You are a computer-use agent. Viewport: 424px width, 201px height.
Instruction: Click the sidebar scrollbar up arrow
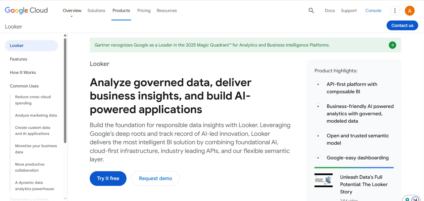tap(65, 35)
